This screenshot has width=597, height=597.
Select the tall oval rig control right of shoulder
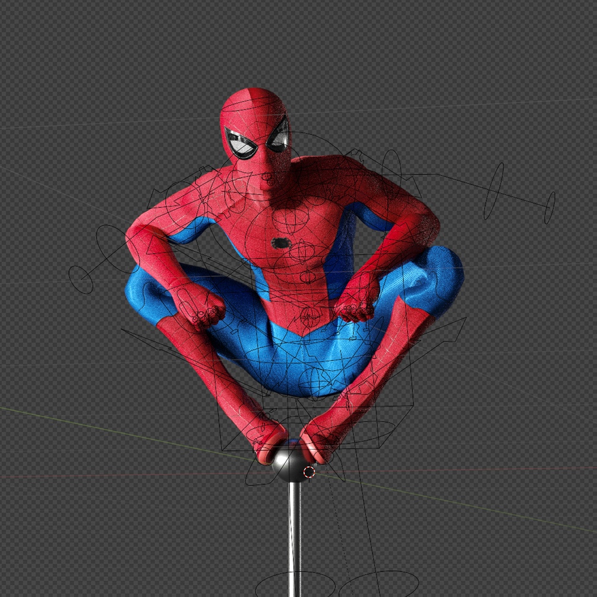point(494,191)
